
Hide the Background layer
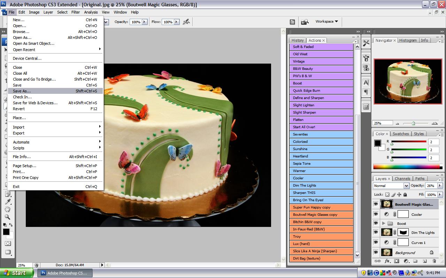pyautogui.click(x=376, y=253)
